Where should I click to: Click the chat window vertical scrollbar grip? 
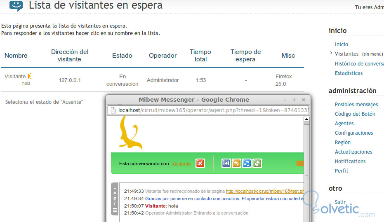click(306, 177)
